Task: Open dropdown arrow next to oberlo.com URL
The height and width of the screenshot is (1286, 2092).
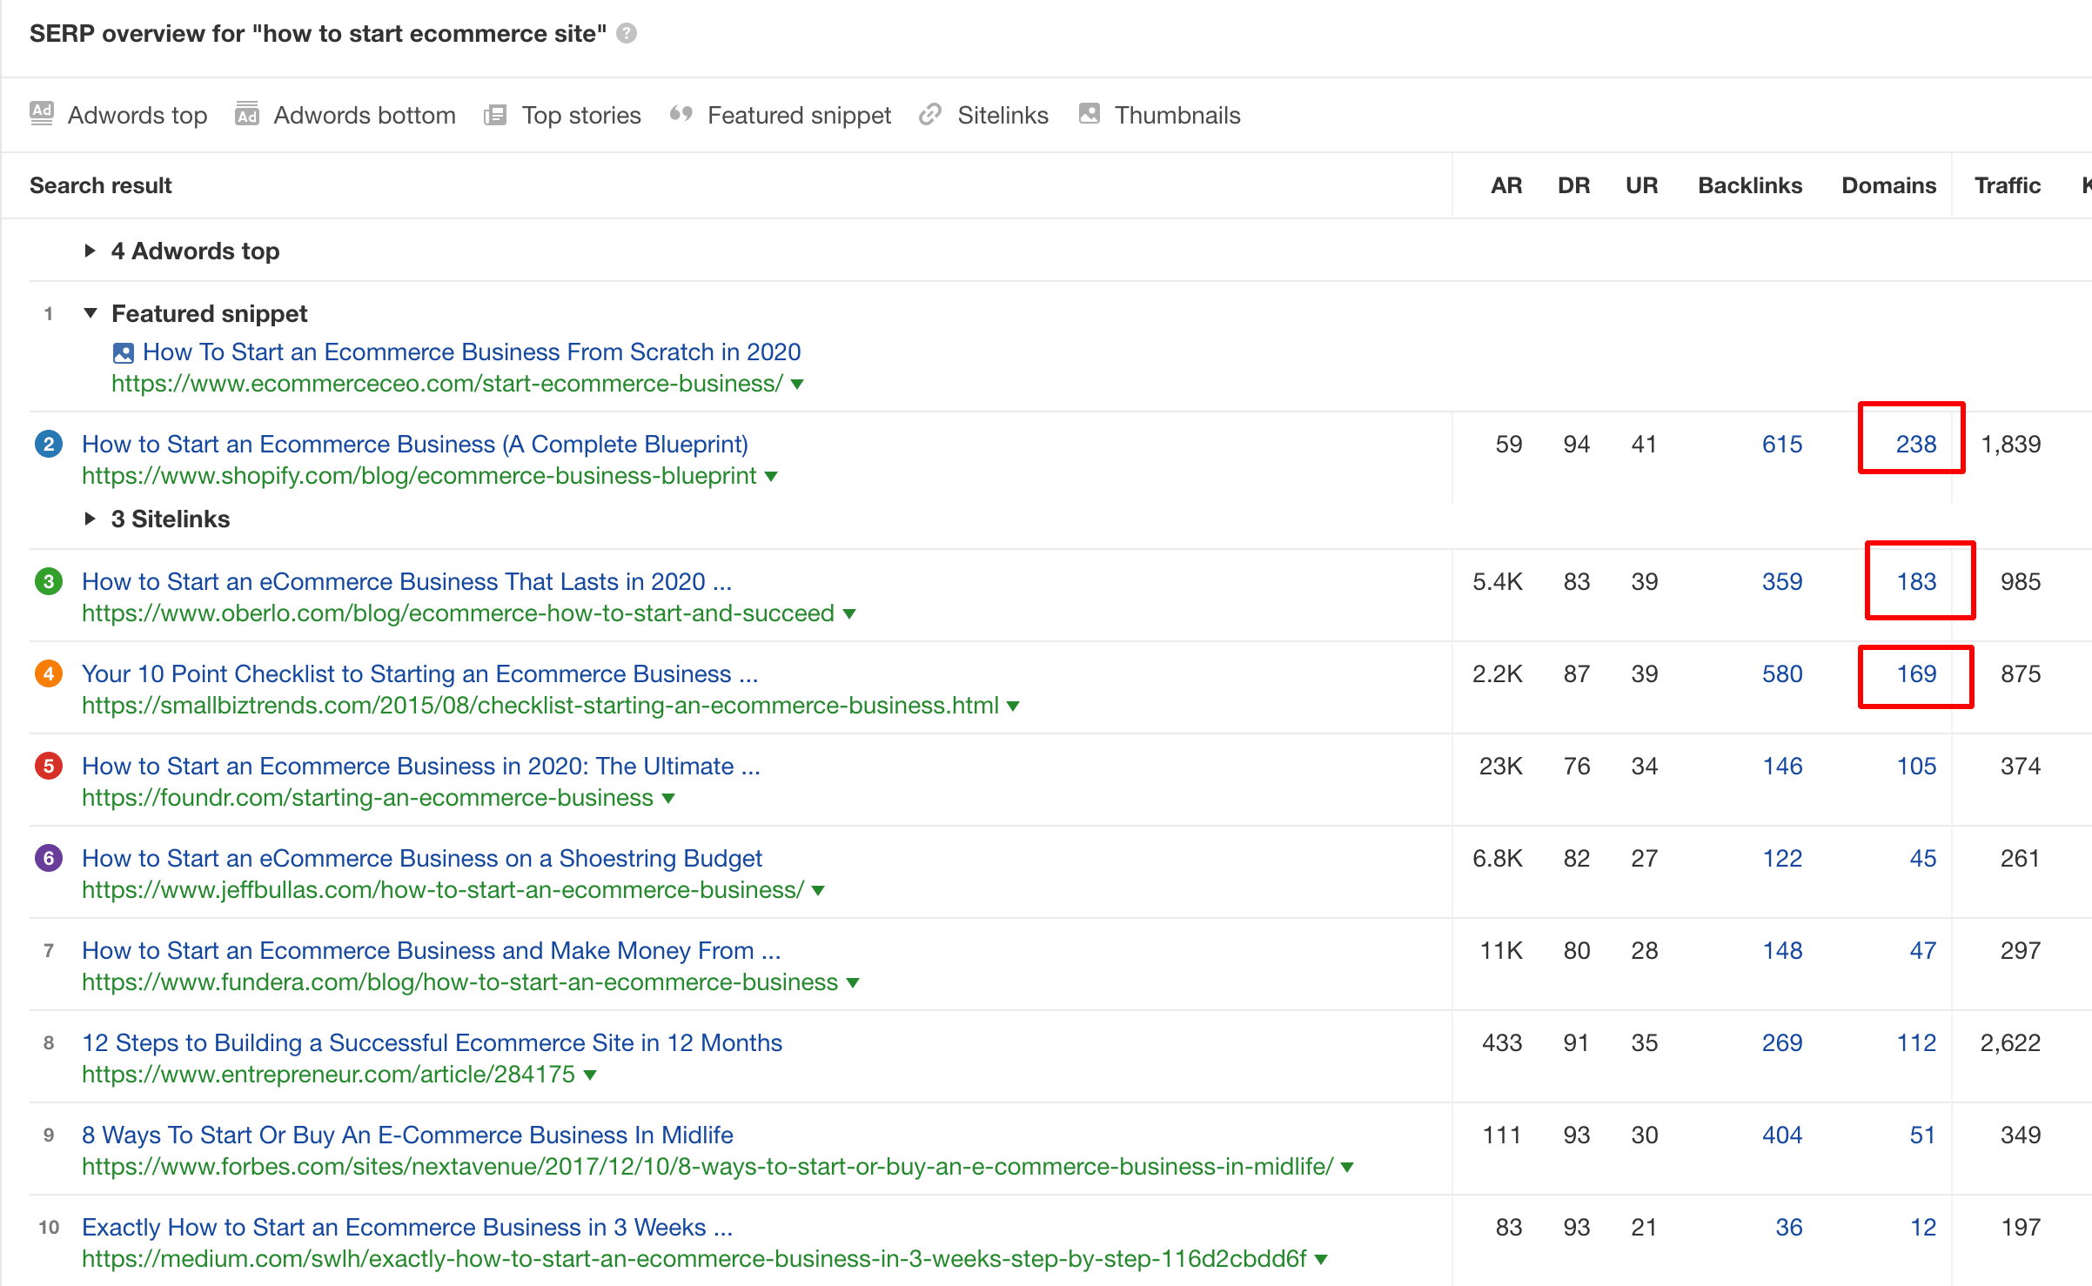Action: [849, 614]
